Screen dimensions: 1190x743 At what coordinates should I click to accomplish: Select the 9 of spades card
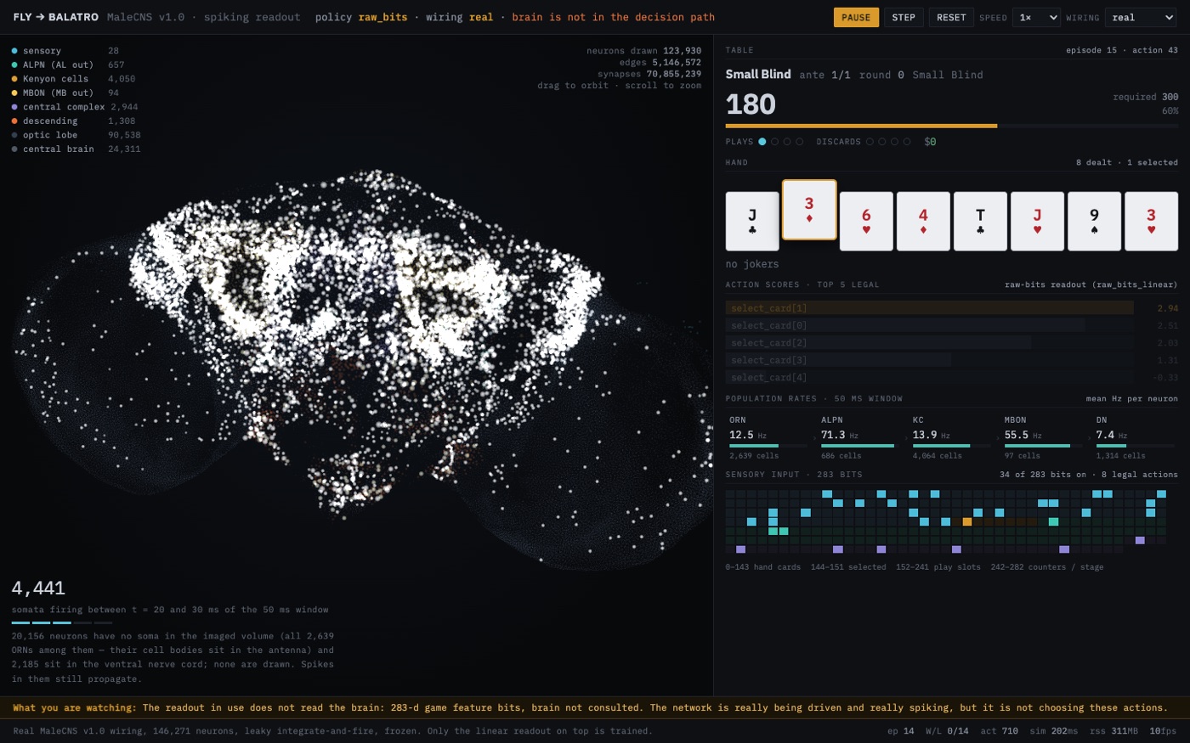pos(1094,221)
